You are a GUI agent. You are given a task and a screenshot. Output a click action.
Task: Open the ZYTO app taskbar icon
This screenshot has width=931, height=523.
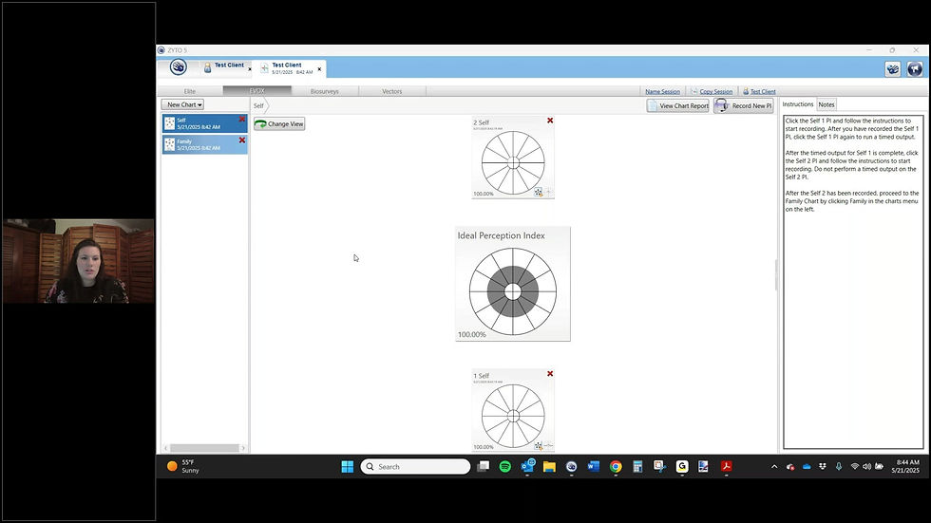click(571, 467)
